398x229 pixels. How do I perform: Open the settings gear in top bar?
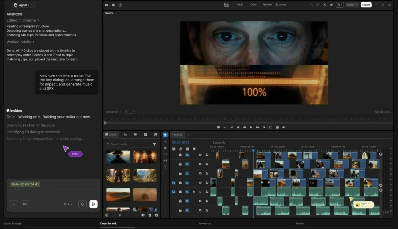point(113,5)
